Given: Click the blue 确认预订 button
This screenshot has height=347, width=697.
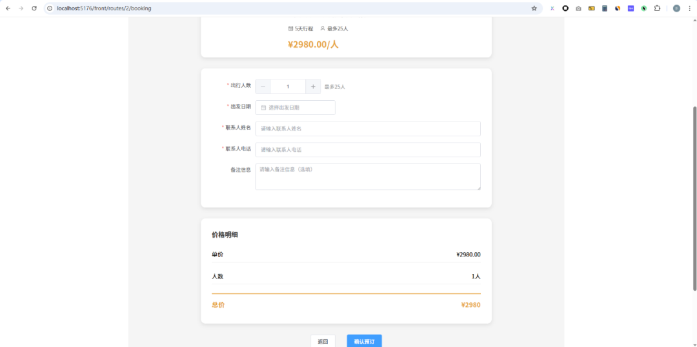Looking at the screenshot, I should (x=364, y=342).
